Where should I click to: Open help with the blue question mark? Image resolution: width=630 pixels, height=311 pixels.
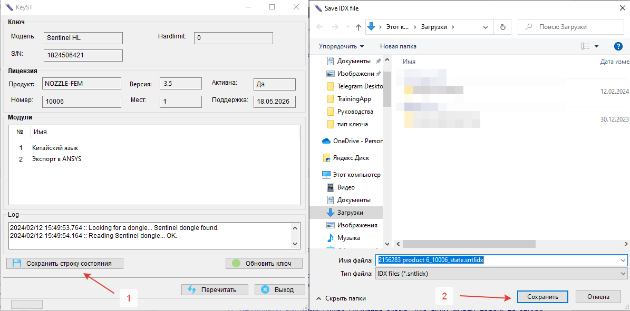(618, 46)
